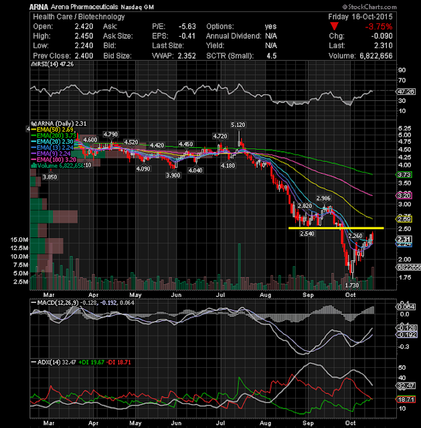Click the 6822656 volume axis tag

click(x=408, y=267)
